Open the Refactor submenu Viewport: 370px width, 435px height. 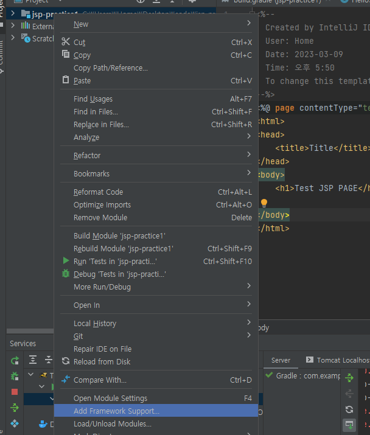pos(156,155)
